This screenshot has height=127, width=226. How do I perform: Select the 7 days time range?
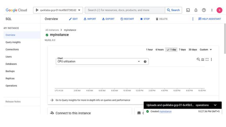click(x=182, y=50)
